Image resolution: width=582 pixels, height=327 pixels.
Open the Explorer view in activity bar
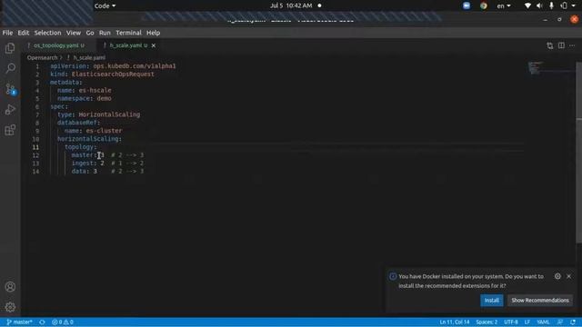[x=10, y=48]
